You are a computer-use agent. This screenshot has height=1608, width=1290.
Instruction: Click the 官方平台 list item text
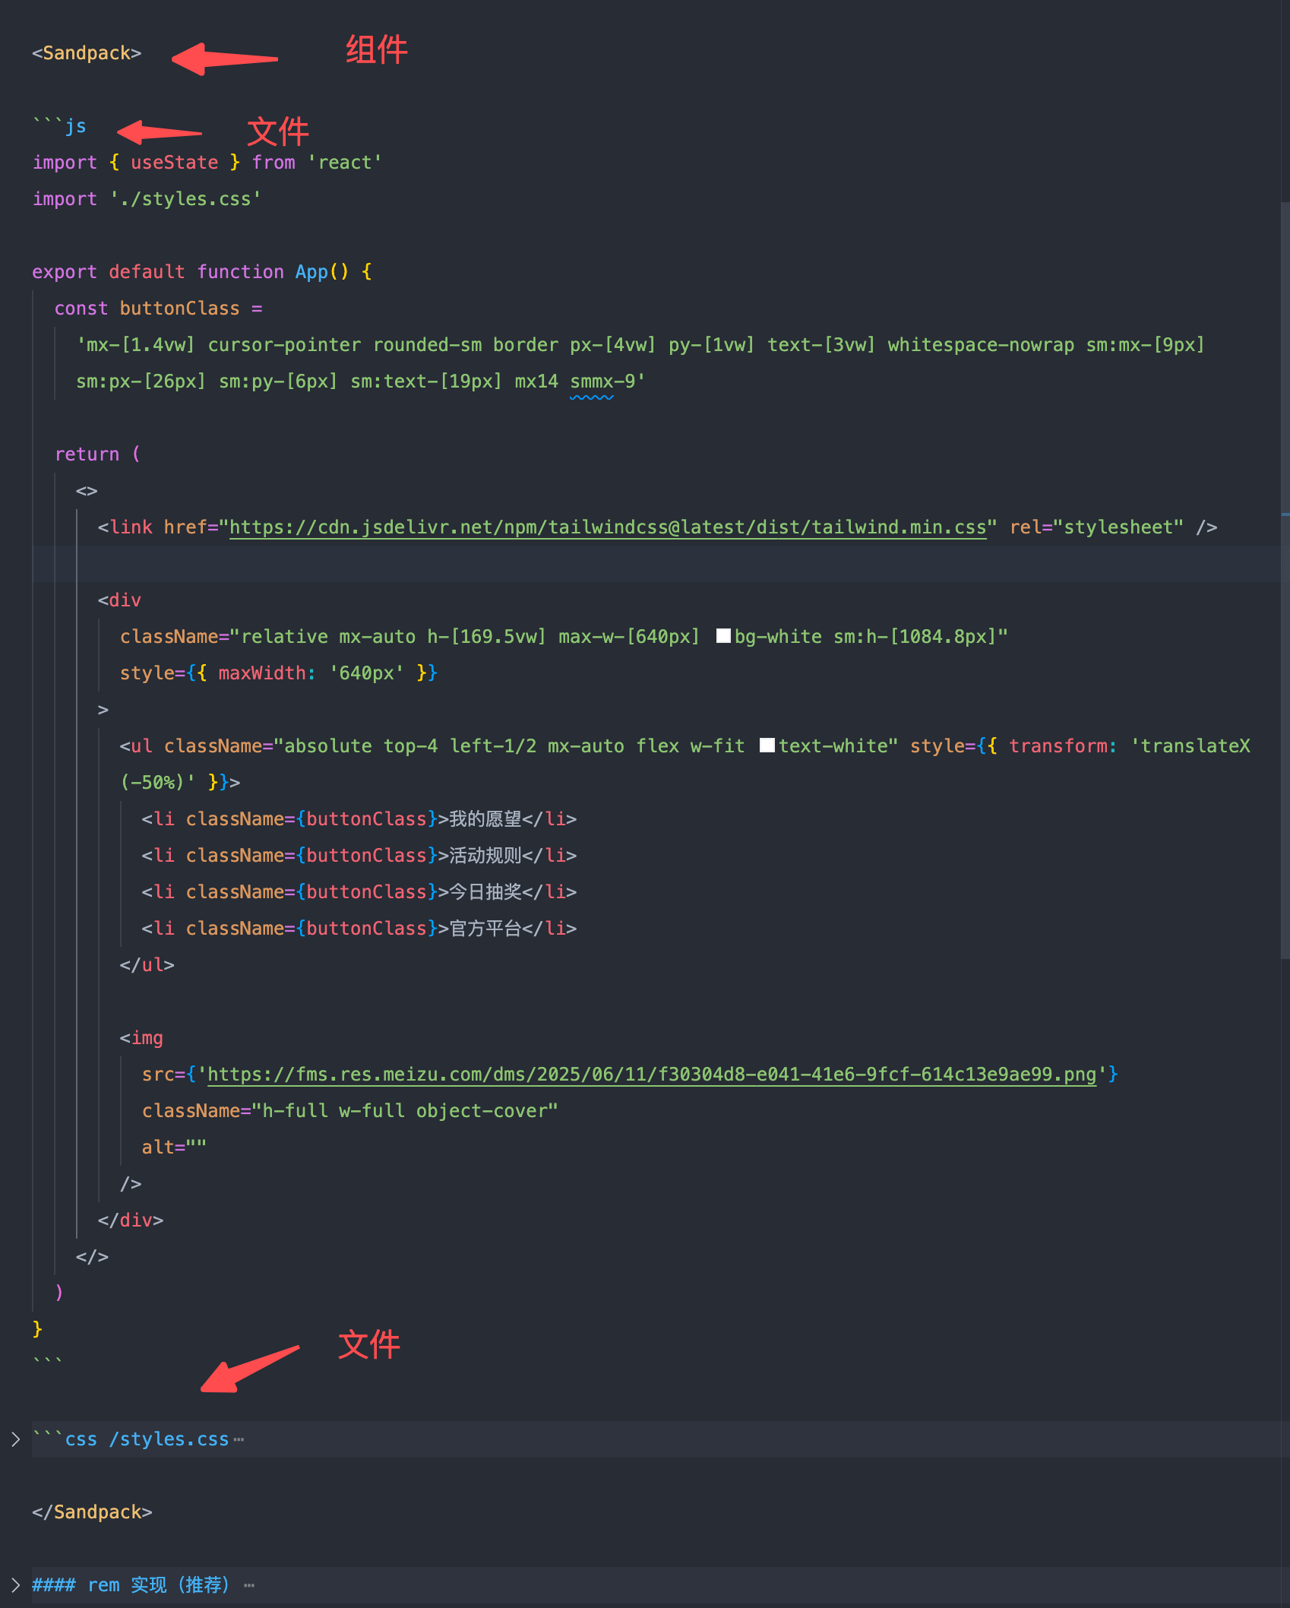coord(485,929)
